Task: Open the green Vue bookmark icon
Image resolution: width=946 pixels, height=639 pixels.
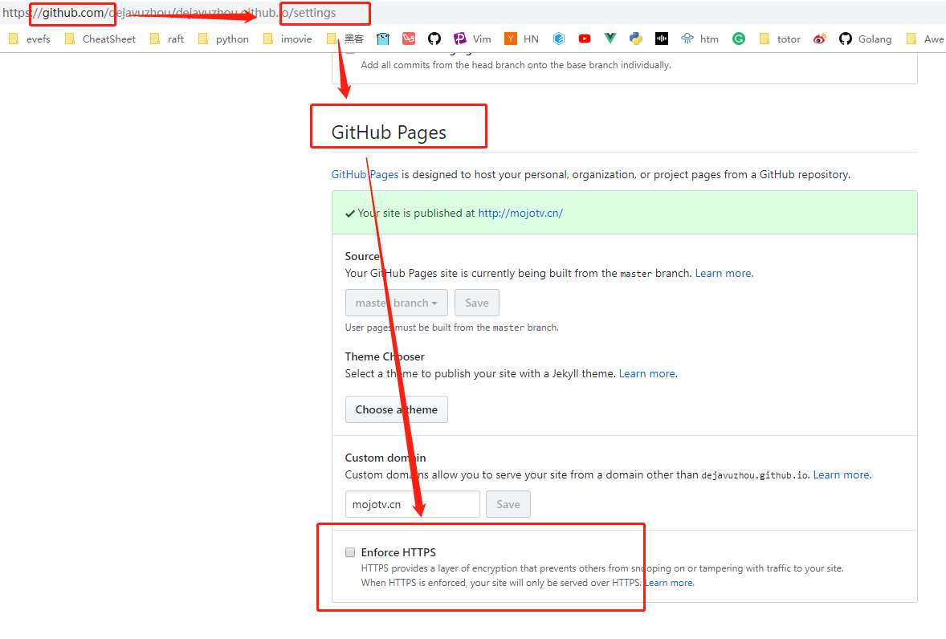Action: coord(610,39)
